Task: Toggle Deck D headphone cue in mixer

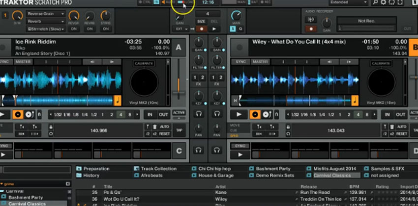Action: 217,151
